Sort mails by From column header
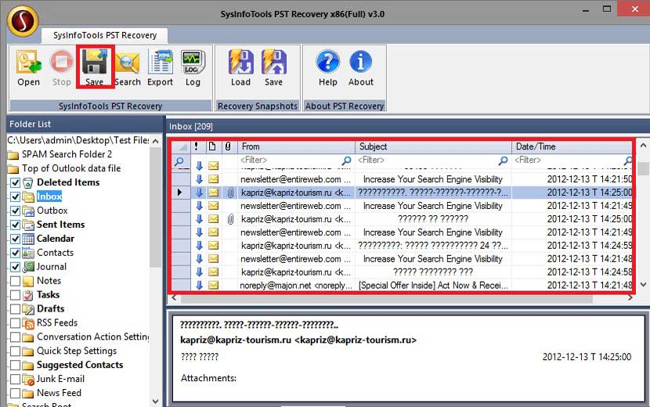This screenshot has width=650, height=407. [x=296, y=146]
